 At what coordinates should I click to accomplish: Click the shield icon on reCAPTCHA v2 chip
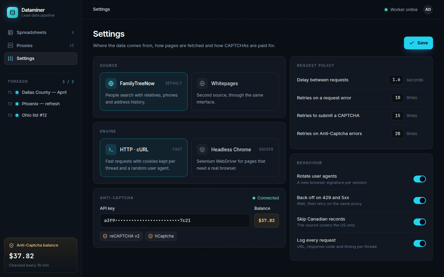(x=105, y=236)
